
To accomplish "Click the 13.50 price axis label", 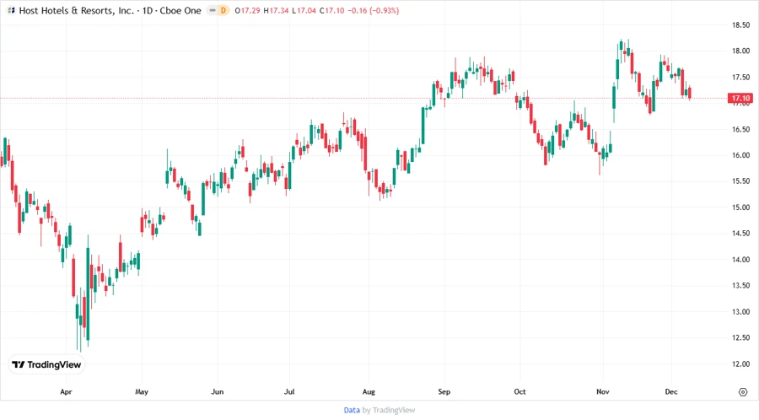I will click(x=740, y=286).
